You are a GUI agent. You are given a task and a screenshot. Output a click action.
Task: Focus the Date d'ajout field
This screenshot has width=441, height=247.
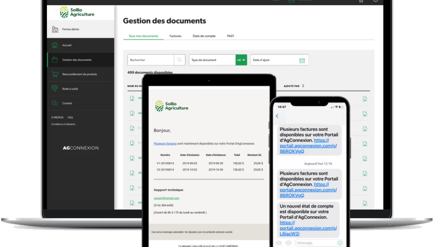click(279, 60)
